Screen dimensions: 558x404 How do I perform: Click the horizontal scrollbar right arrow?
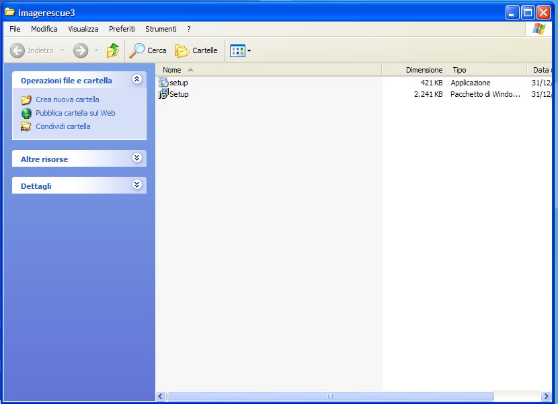547,396
